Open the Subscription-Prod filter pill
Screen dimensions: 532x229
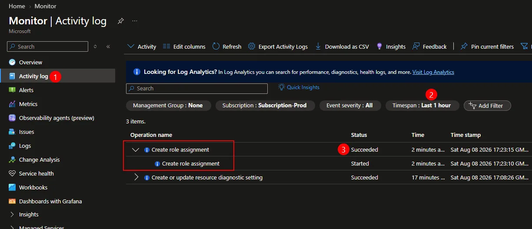coord(264,106)
